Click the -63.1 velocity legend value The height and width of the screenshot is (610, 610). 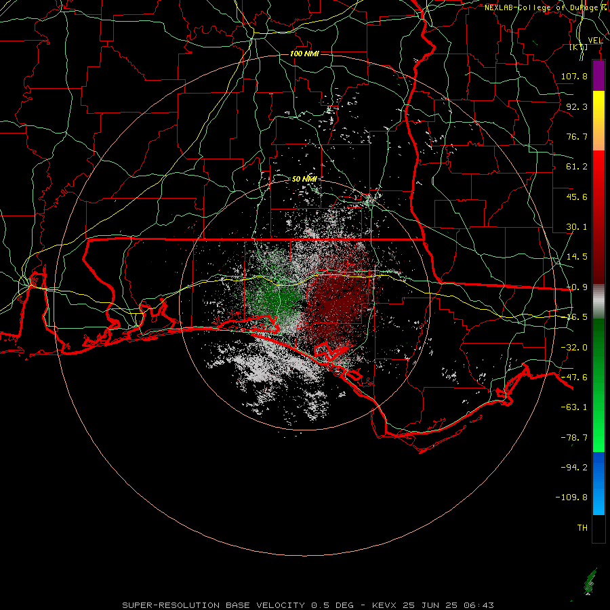[x=574, y=407]
